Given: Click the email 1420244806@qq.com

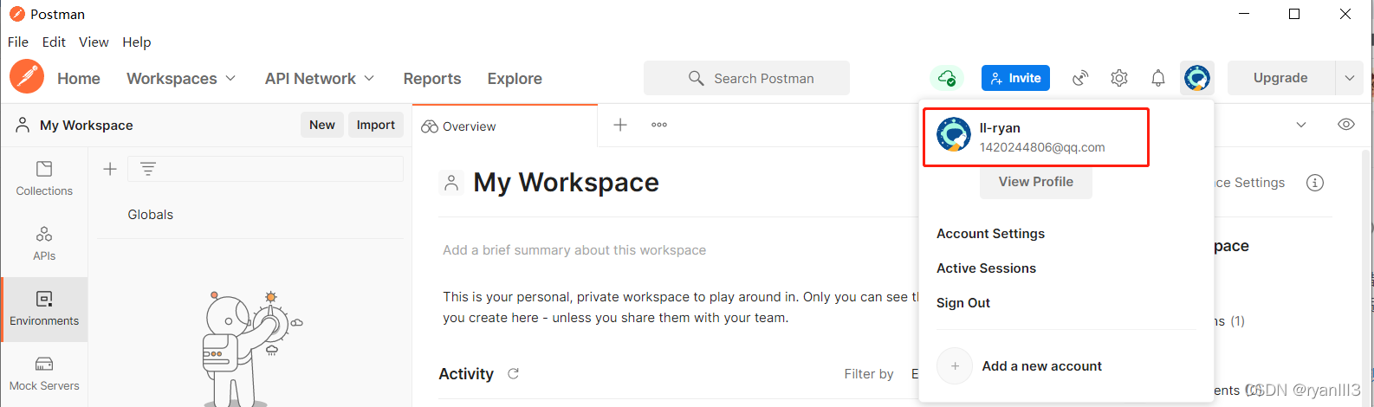Looking at the screenshot, I should [1042, 147].
